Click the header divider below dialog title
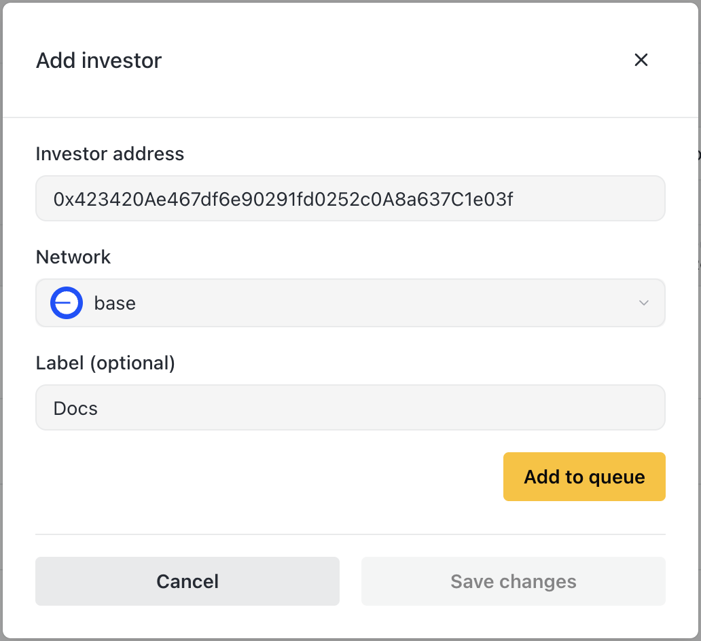The height and width of the screenshot is (641, 701). pyautogui.click(x=350, y=117)
